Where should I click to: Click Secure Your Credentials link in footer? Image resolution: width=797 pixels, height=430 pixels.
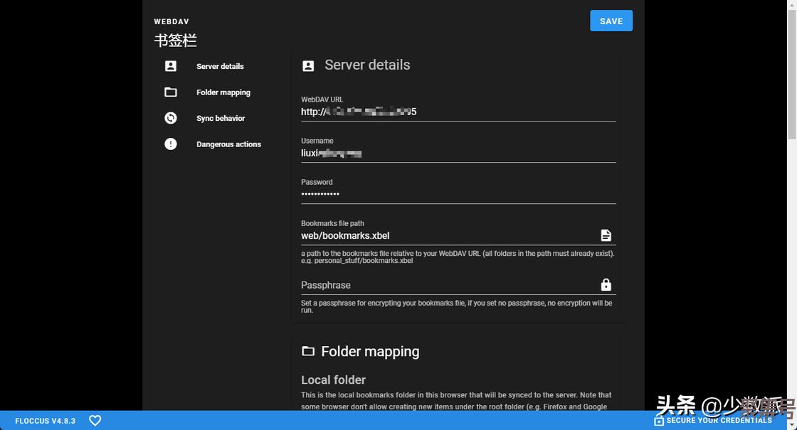(713, 421)
